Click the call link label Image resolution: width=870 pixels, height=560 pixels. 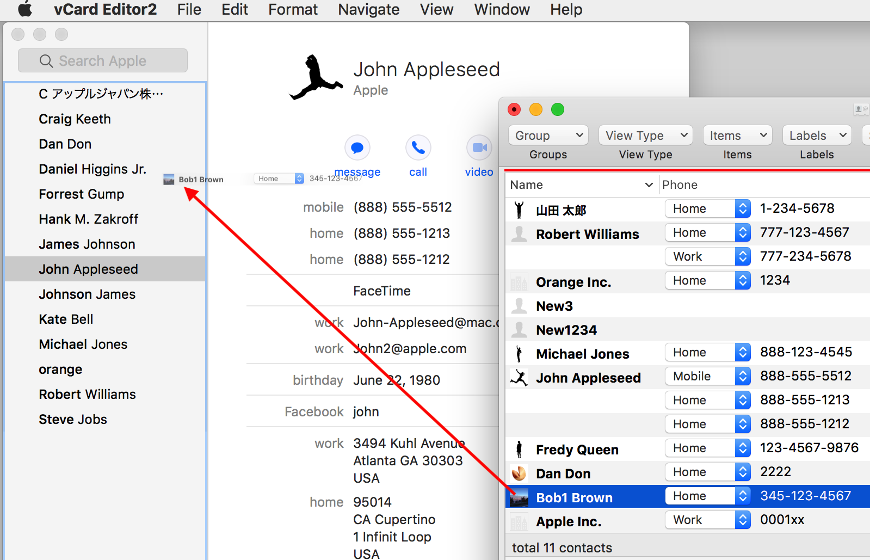point(418,172)
